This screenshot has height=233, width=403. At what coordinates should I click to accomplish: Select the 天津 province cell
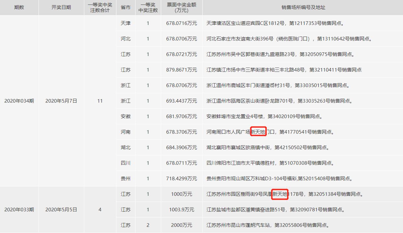pyautogui.click(x=125, y=23)
